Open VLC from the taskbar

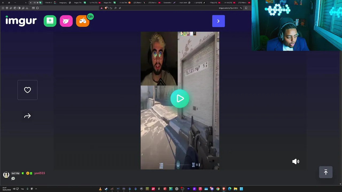(x=100, y=189)
